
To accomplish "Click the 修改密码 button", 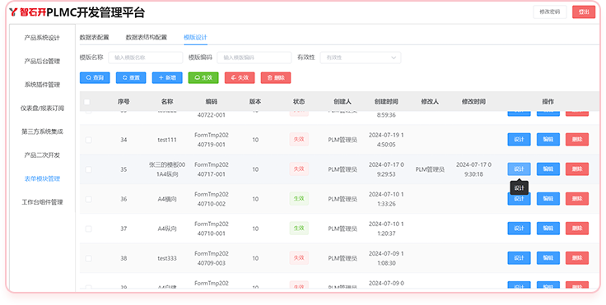I will [x=550, y=12].
